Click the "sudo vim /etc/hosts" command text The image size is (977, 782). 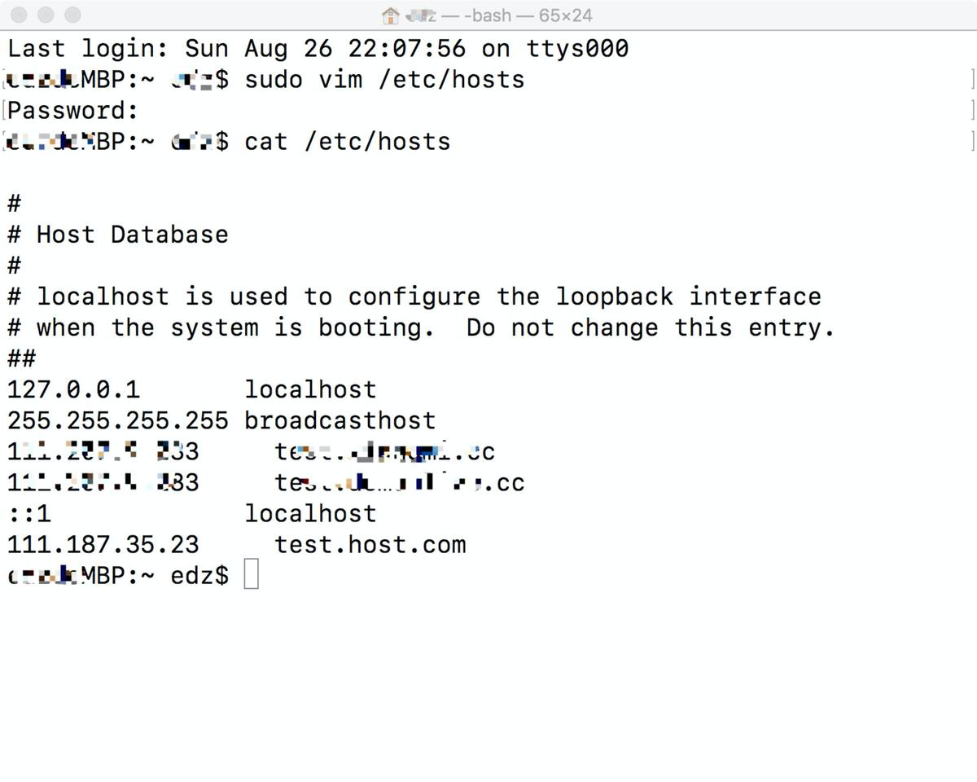point(384,79)
